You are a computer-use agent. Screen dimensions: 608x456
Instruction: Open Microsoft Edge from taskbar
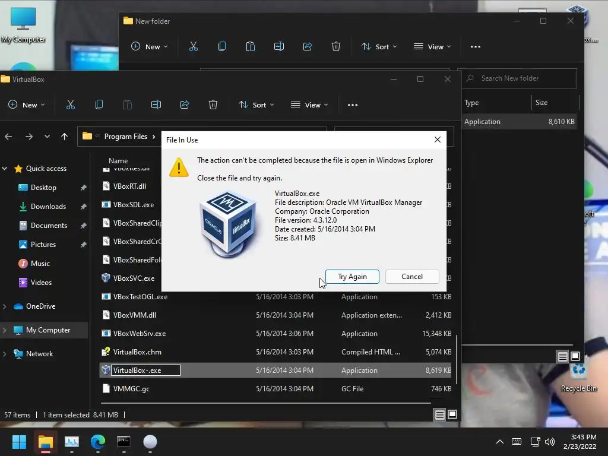pyautogui.click(x=98, y=442)
